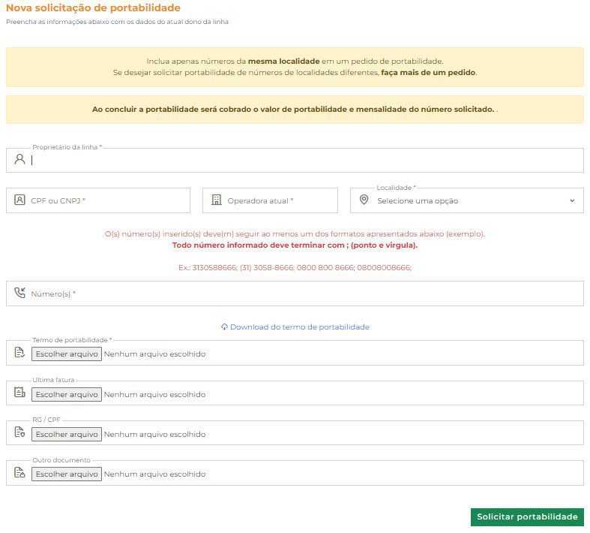Click the cloud download icon near termo link
Image resolution: width=590 pixels, height=533 pixels.
(x=224, y=327)
